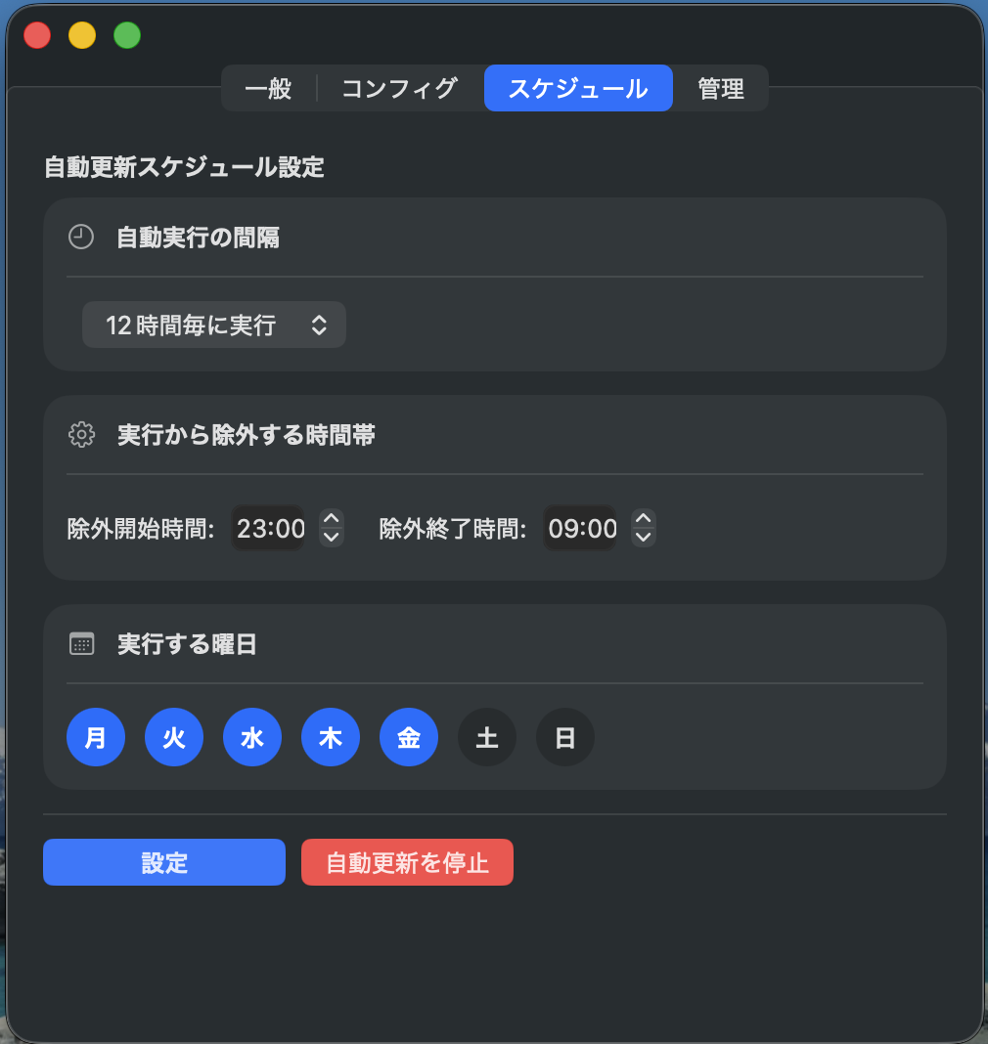Click the calendar icon beside 実行する曜日

point(81,643)
